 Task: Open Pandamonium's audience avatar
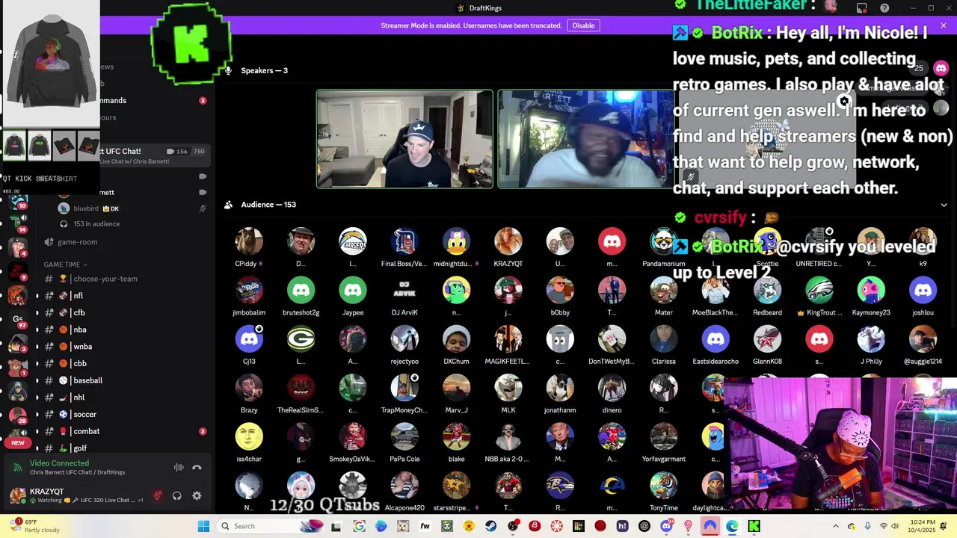[664, 241]
